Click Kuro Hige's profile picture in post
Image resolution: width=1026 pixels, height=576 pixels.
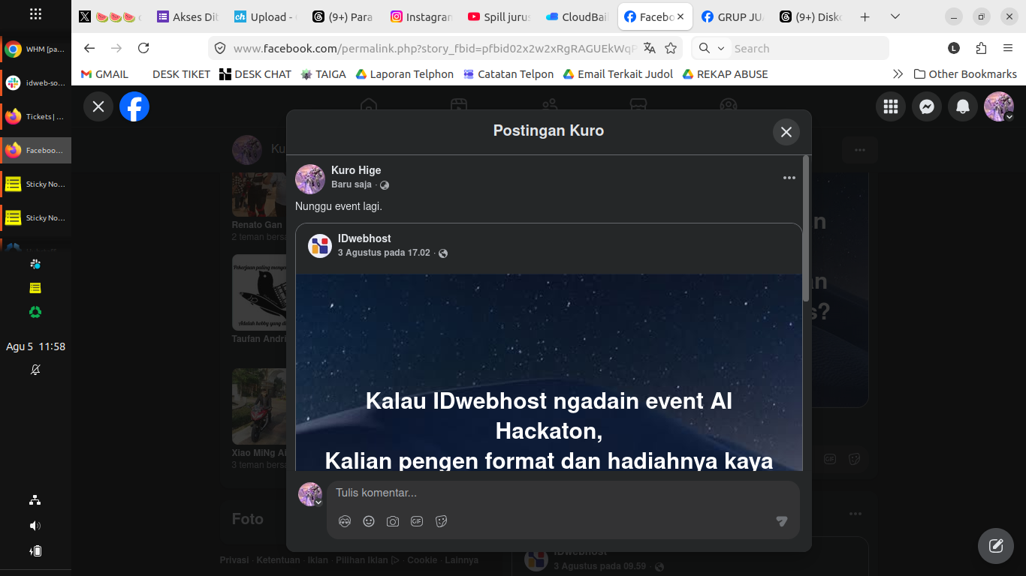coord(310,179)
